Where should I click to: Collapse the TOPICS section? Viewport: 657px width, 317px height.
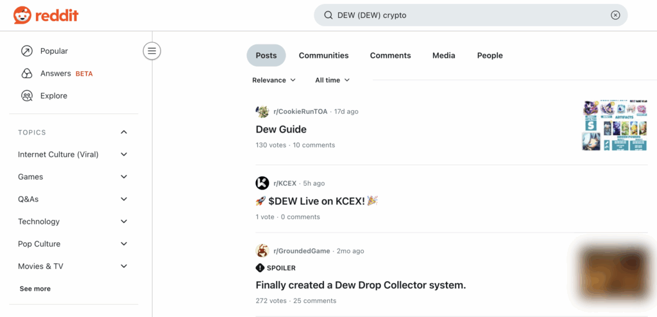coord(124,133)
